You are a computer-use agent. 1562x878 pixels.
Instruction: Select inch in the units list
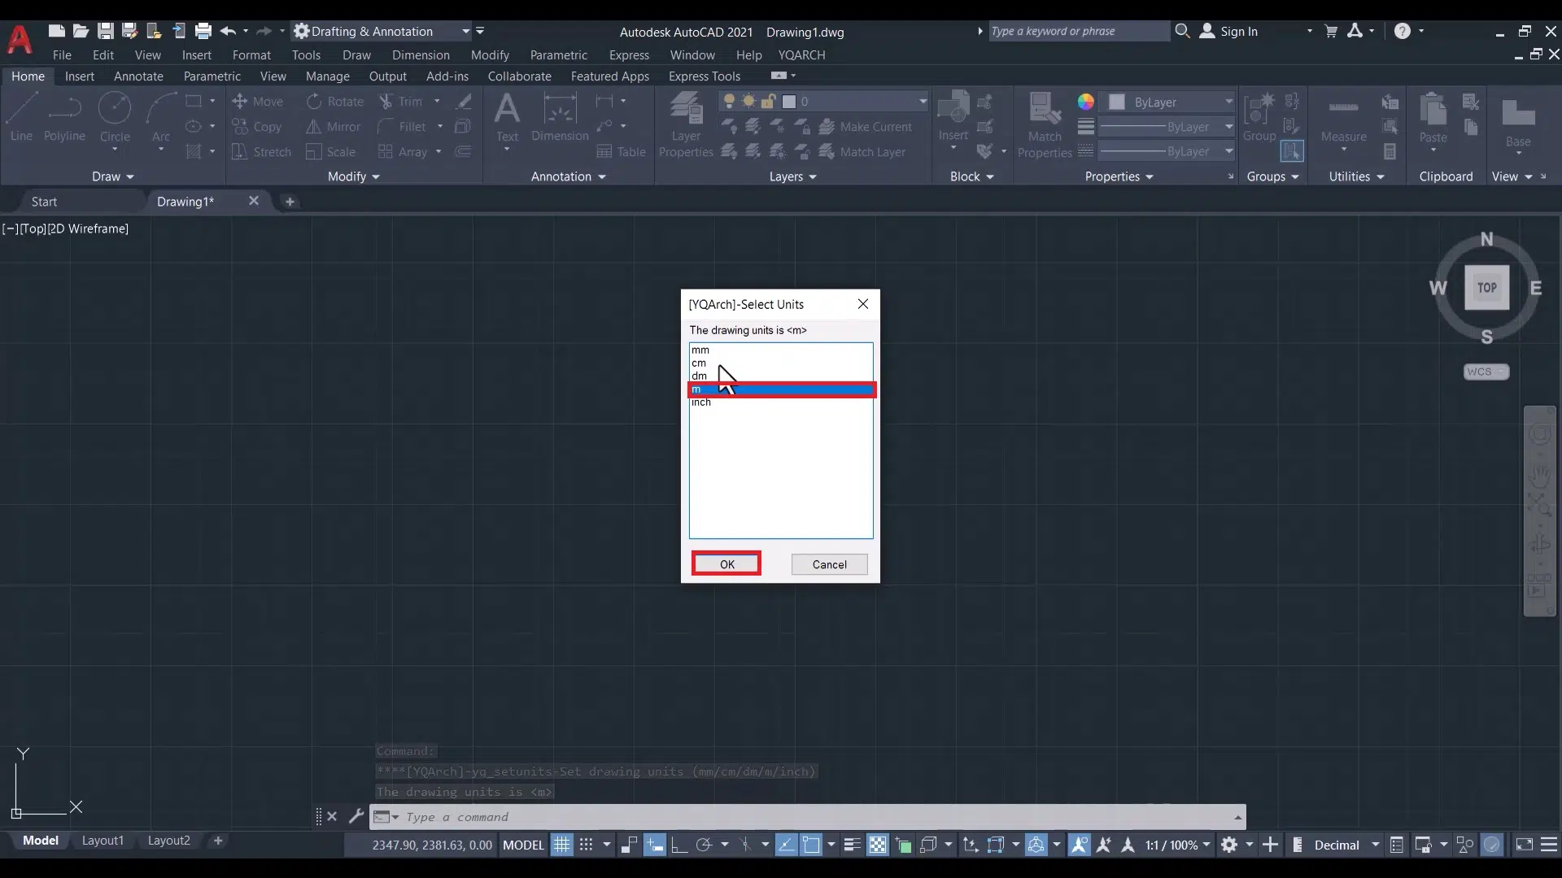tap(701, 402)
